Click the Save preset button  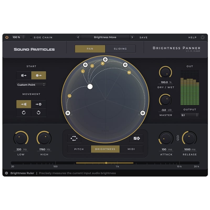[143, 37]
